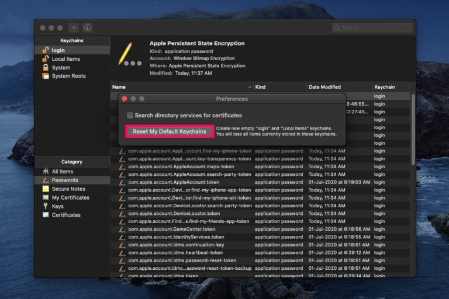Close the Preferences dialog
This screenshot has width=449, height=299.
[125, 99]
